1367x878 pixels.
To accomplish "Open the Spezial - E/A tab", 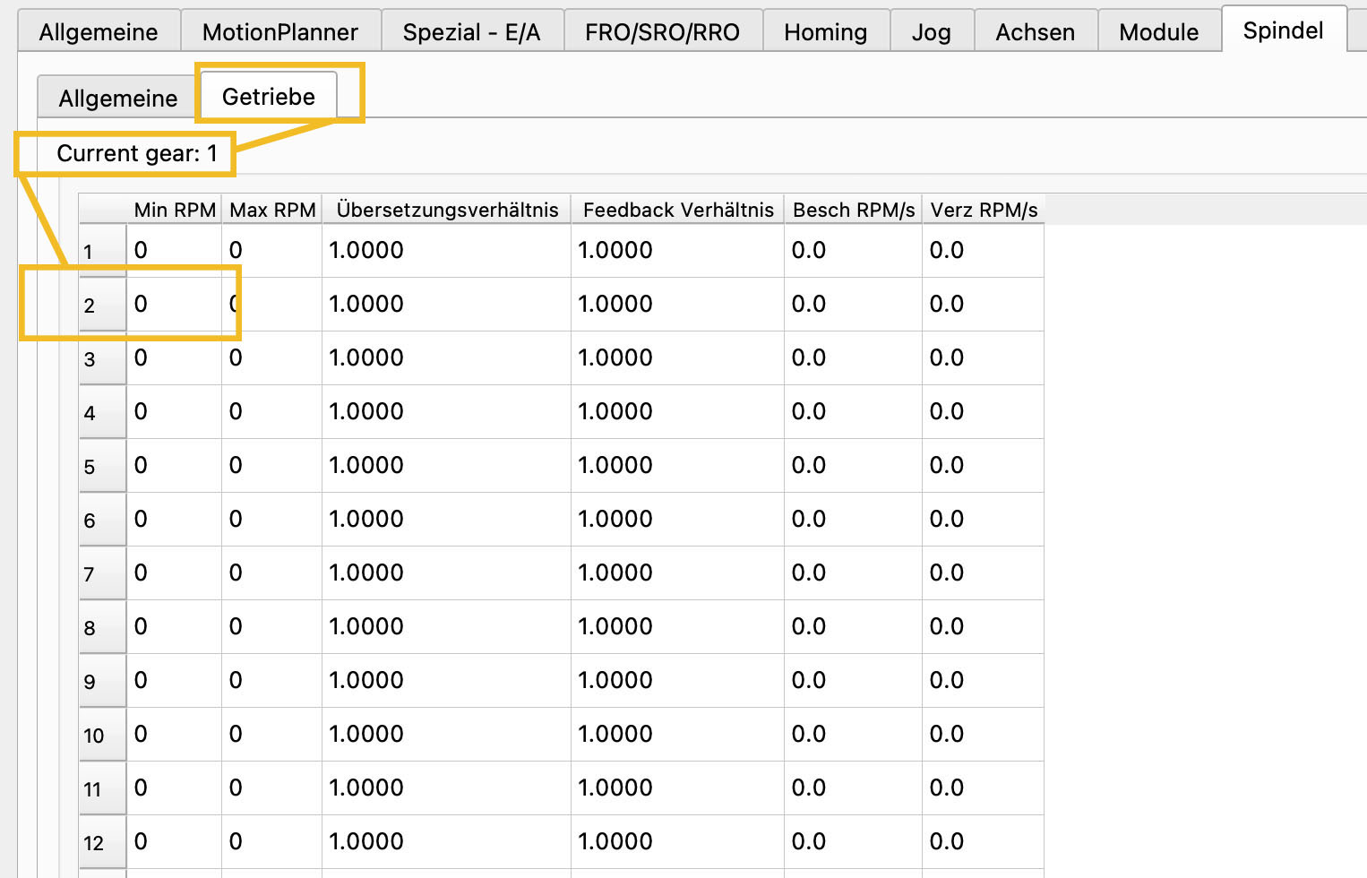I will (x=471, y=32).
